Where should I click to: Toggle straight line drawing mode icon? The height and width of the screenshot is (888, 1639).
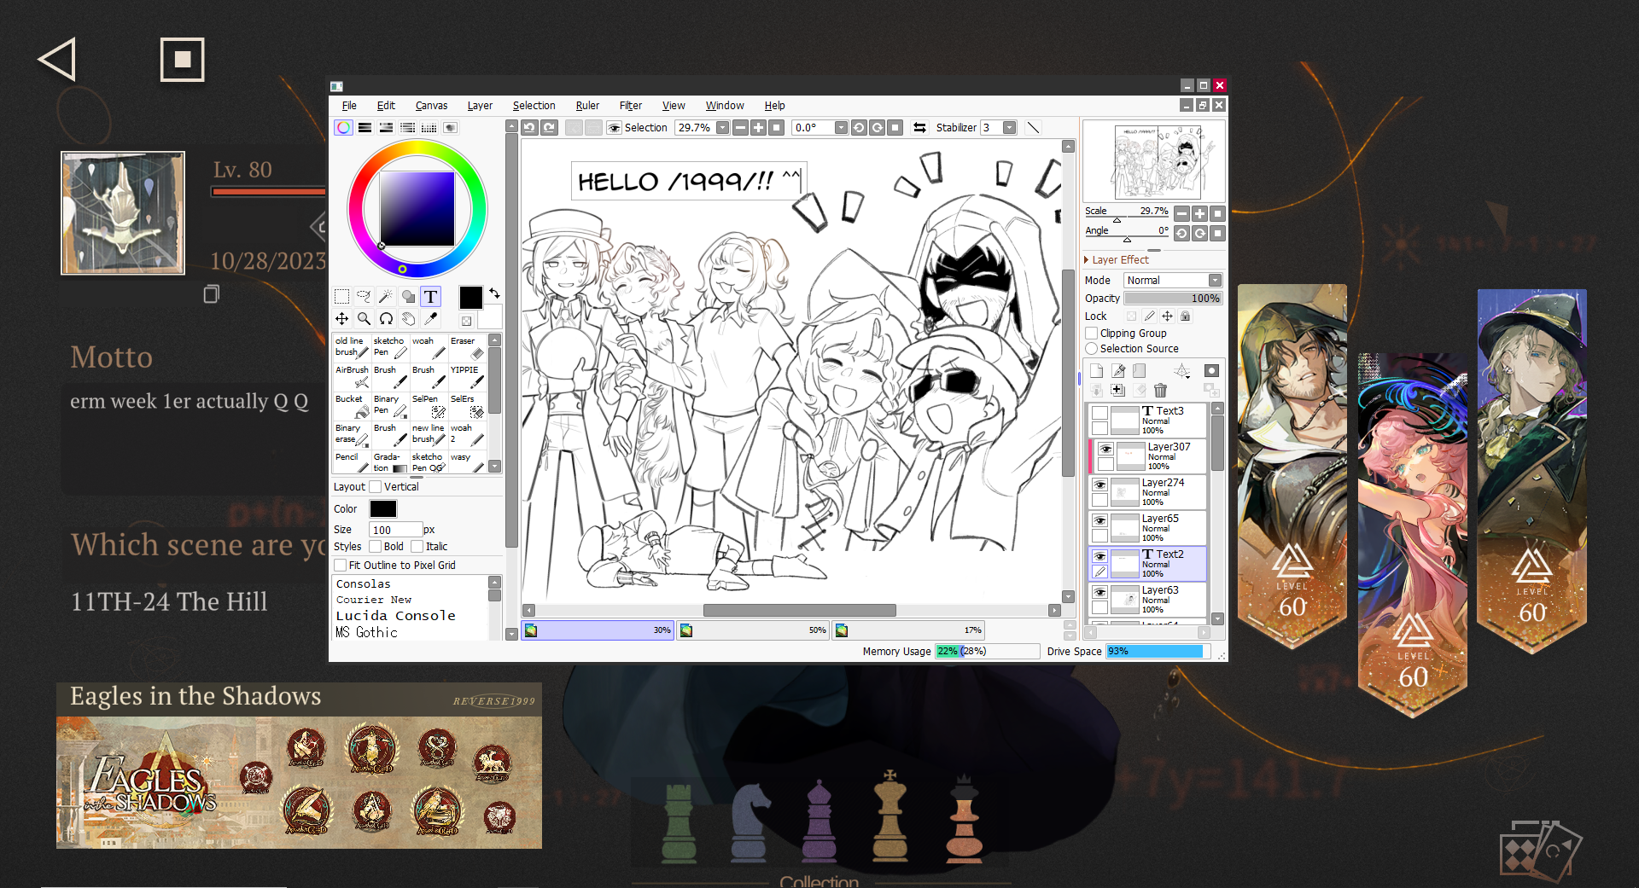[x=1033, y=128]
